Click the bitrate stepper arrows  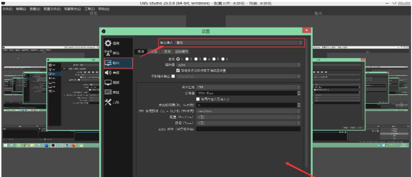tap(299, 93)
